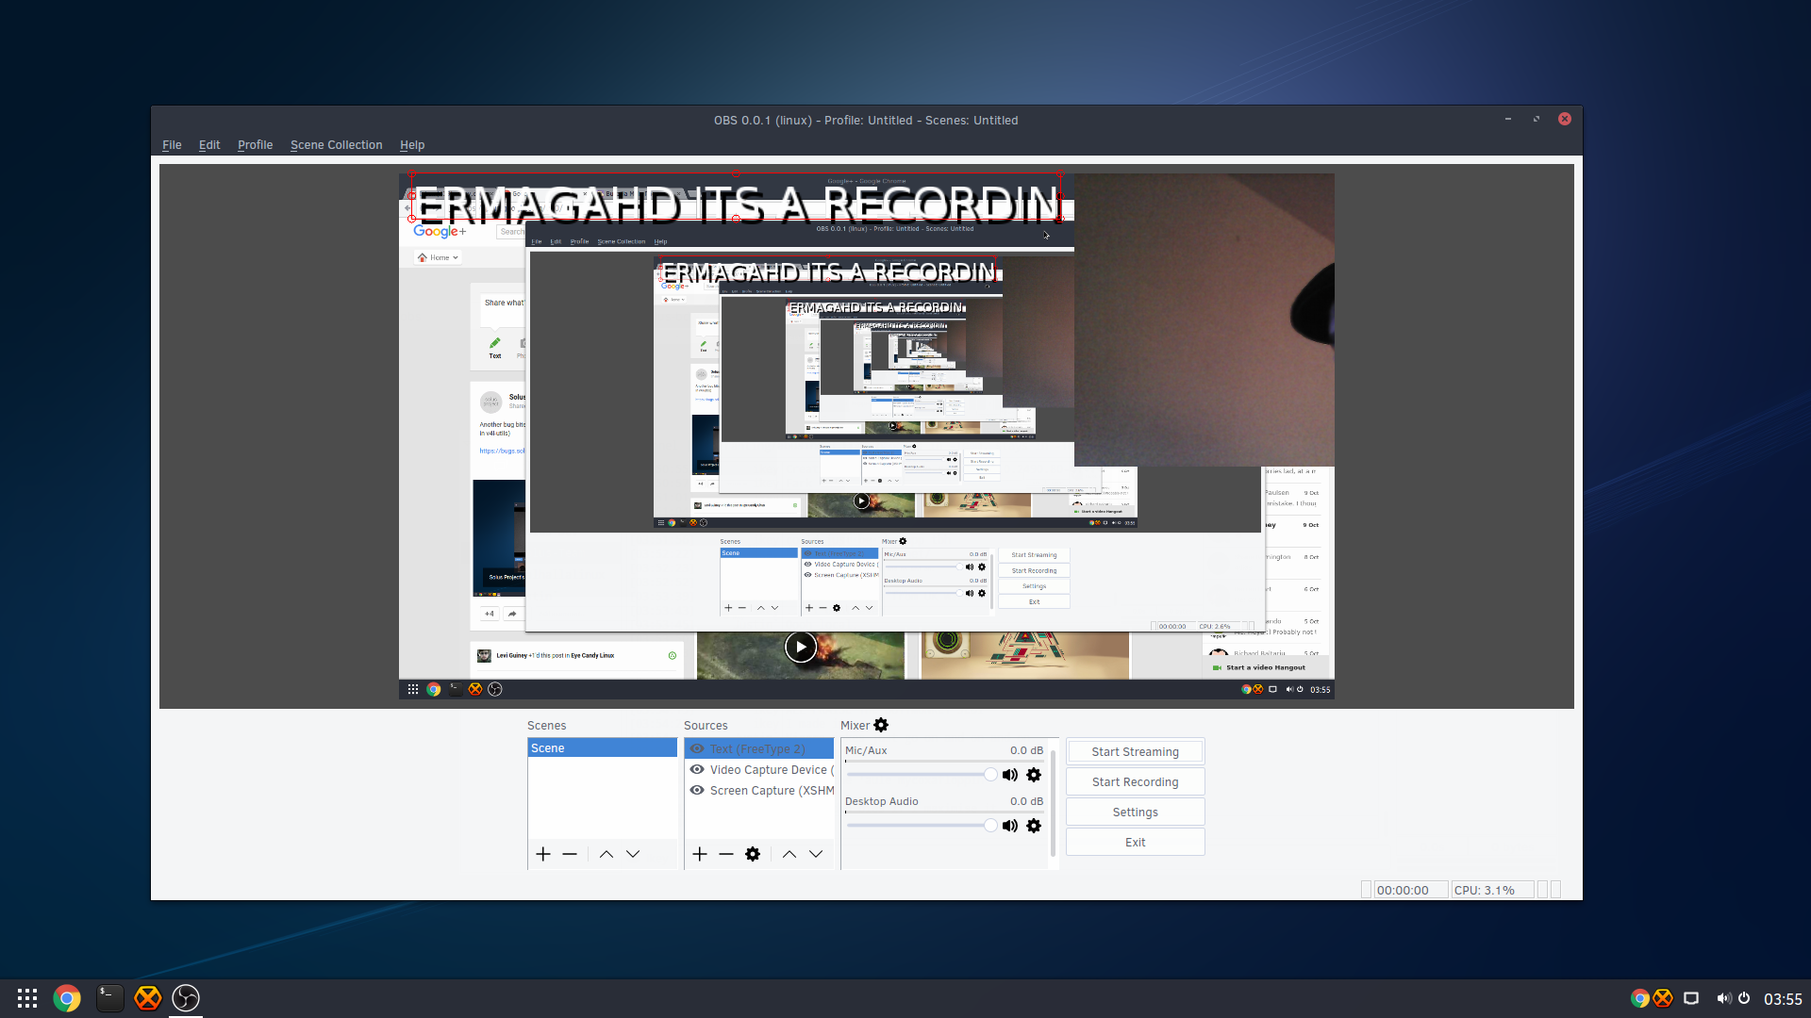Image resolution: width=1811 pixels, height=1018 pixels.
Task: Mute the Desktop Audio speaker icon
Action: point(1010,826)
